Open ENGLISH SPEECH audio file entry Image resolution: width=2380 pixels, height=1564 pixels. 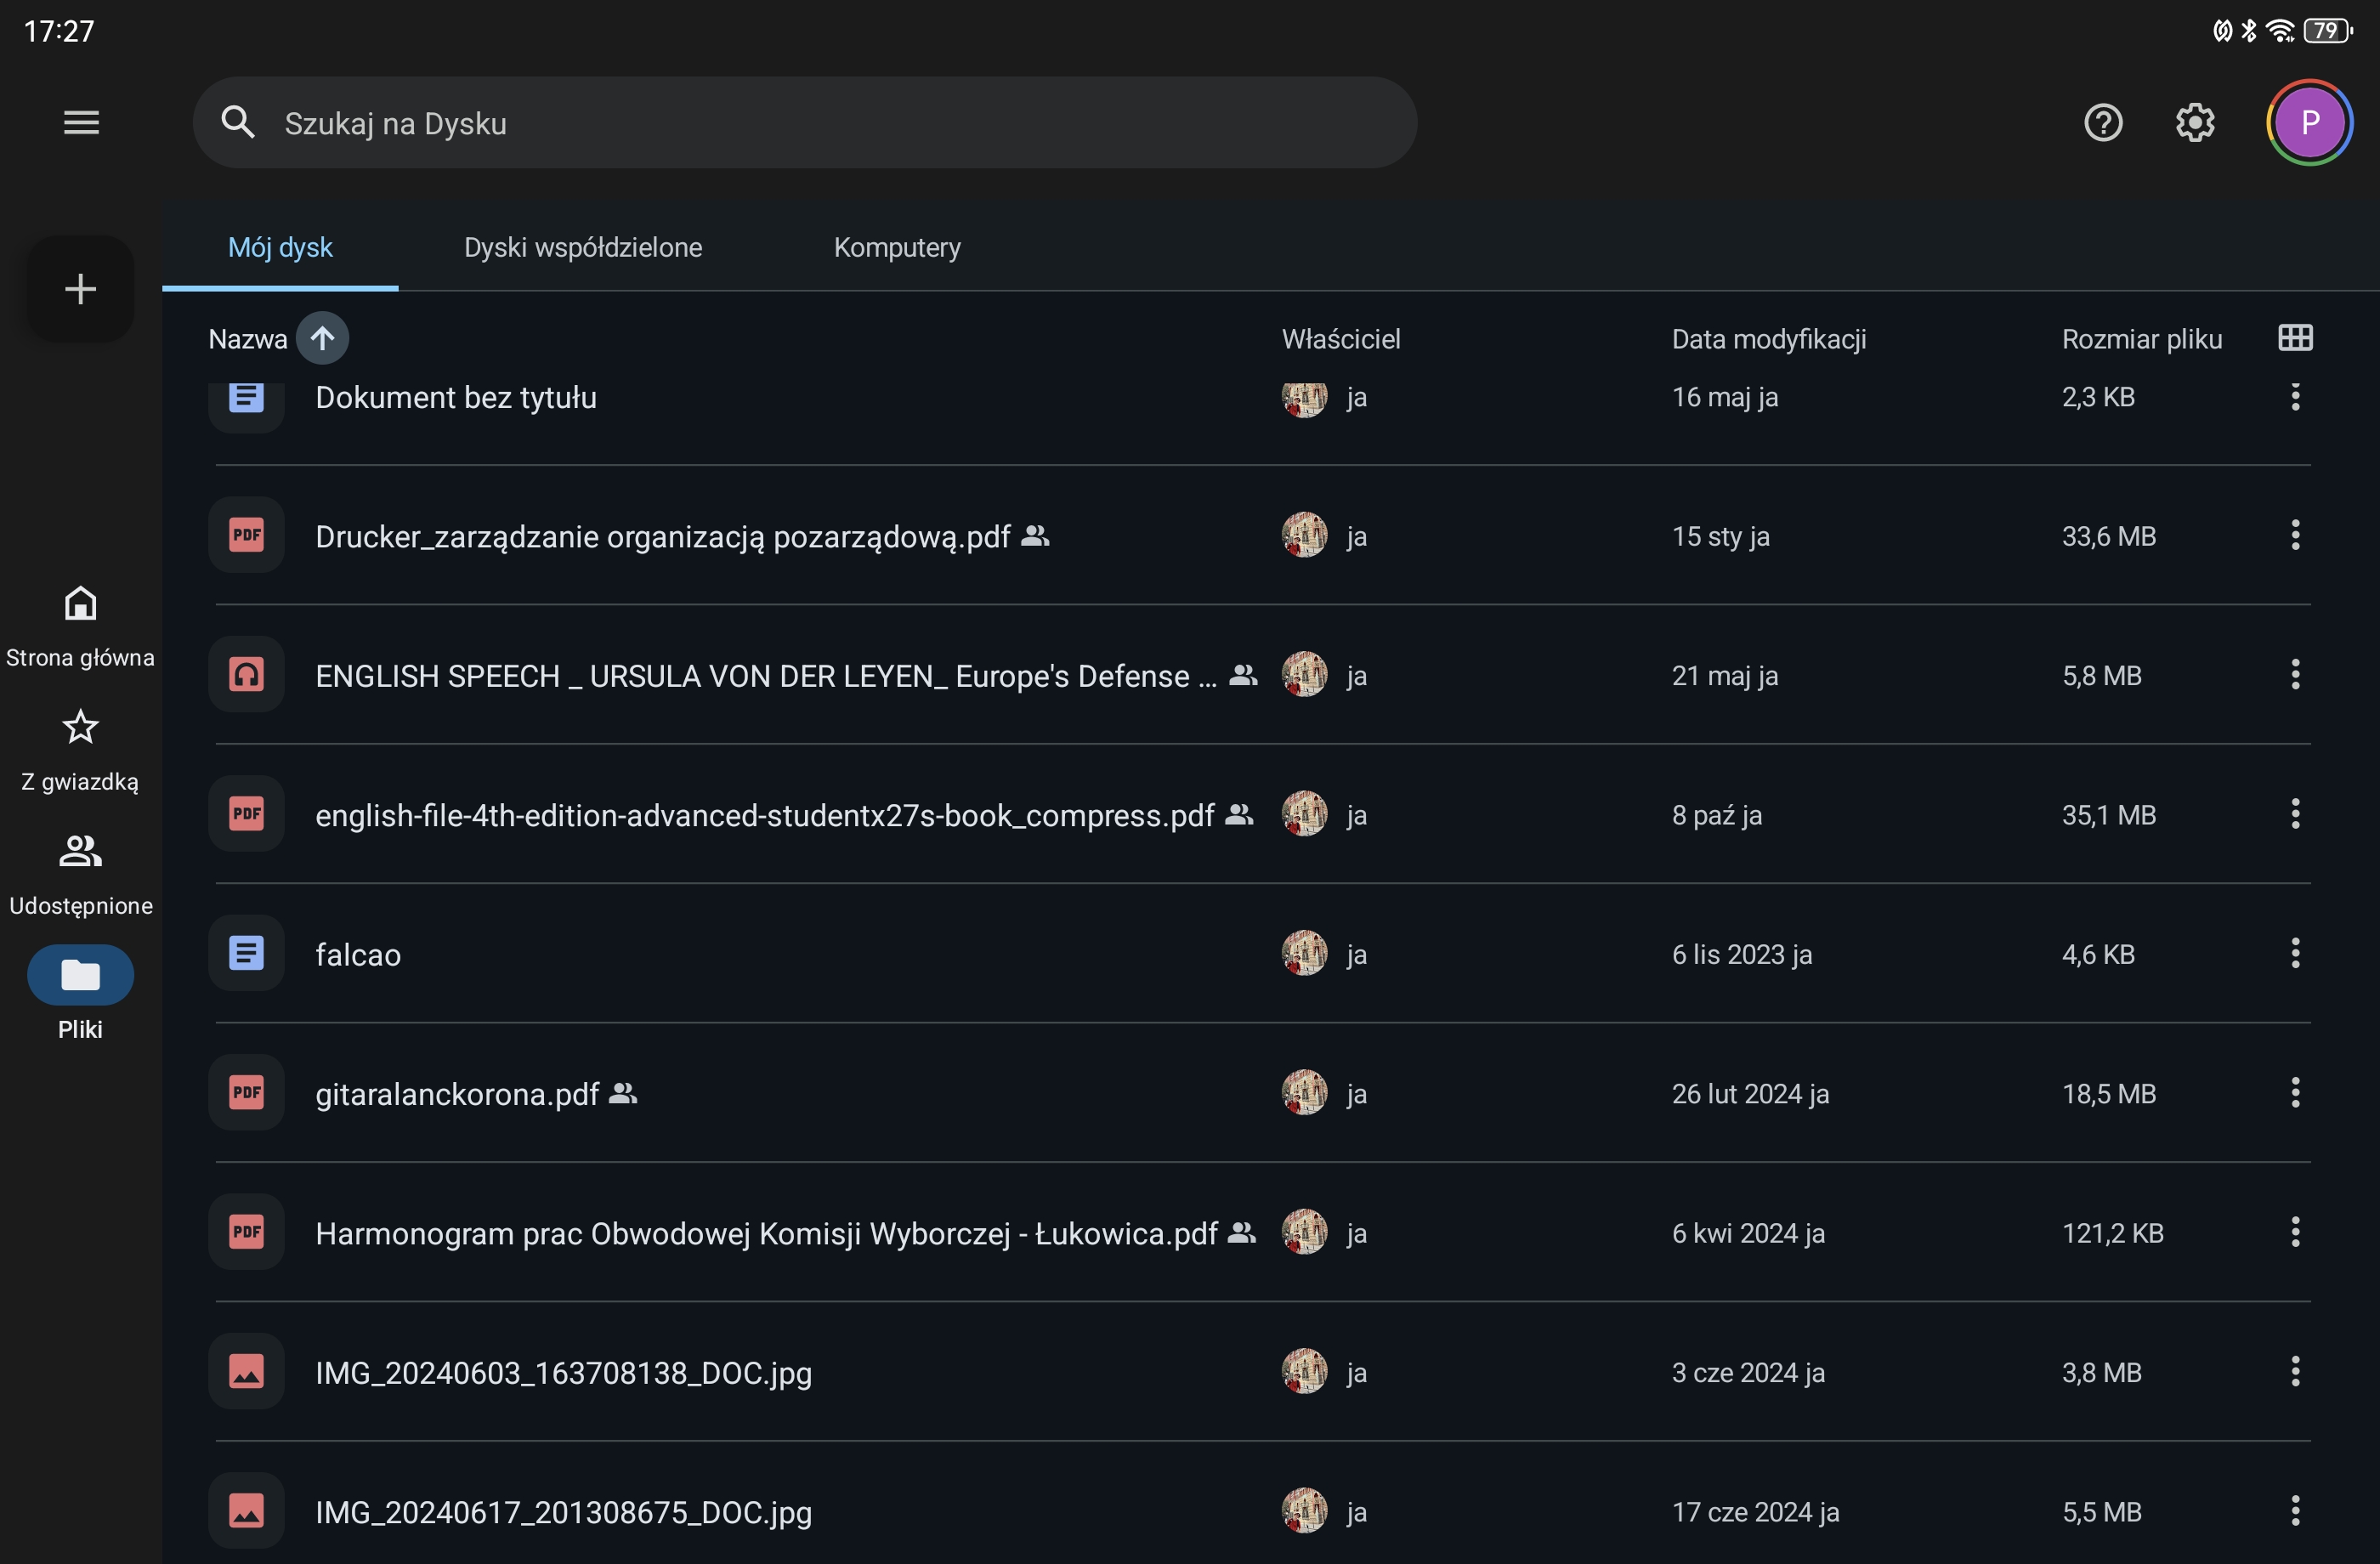pyautogui.click(x=765, y=675)
